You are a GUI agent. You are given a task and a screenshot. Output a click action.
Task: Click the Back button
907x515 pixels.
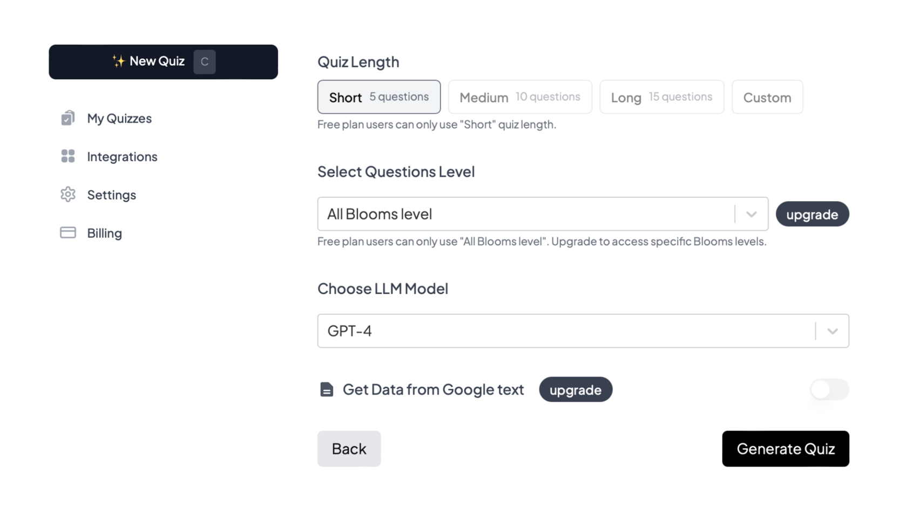click(349, 449)
